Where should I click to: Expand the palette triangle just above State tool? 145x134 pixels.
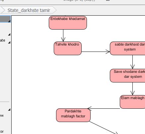tap(9, 35)
